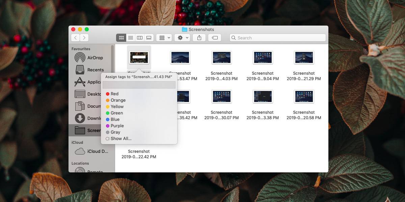
Task: Select the Screenshots folder icon in the sidebar
Action: (x=80, y=130)
